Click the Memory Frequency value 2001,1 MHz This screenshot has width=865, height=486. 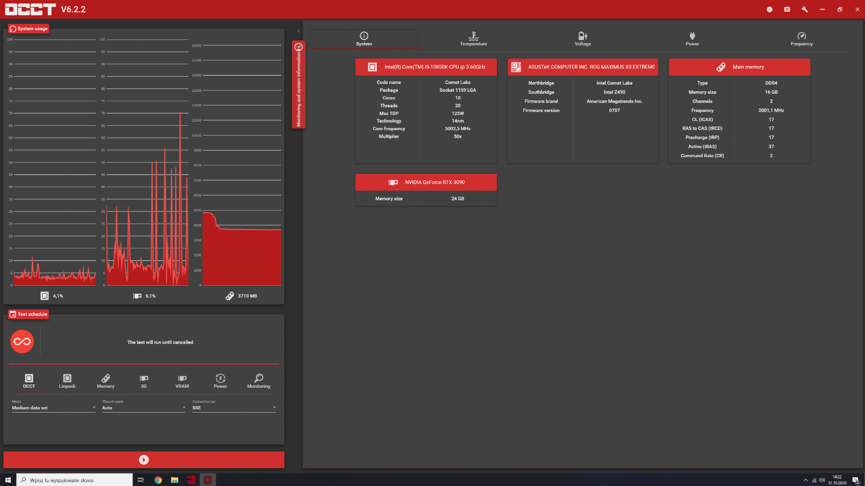(771, 110)
